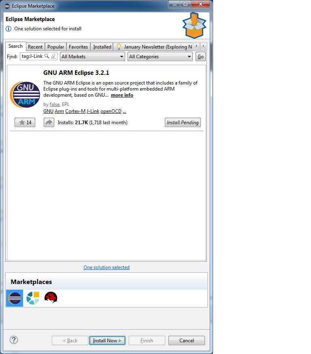
Task: Switch to the Installed tab
Action: (102, 47)
